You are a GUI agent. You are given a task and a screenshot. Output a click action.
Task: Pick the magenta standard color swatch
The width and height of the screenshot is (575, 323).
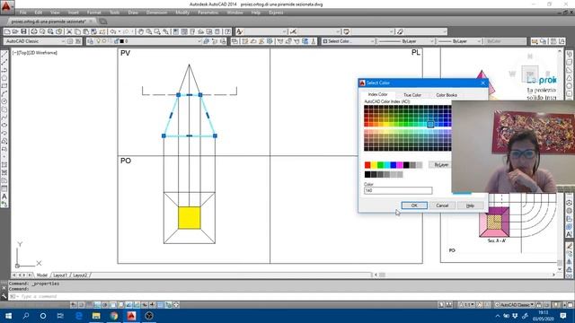[x=400, y=165]
